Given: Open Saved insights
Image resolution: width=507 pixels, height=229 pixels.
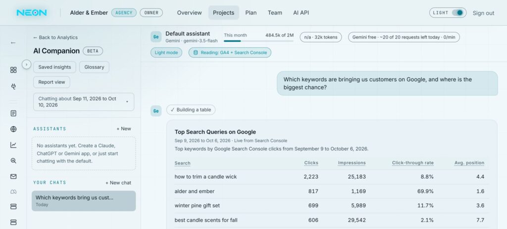Looking at the screenshot, I should [54, 67].
